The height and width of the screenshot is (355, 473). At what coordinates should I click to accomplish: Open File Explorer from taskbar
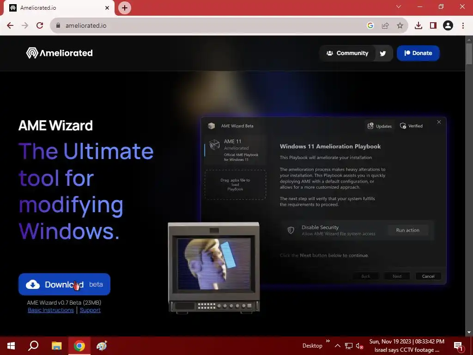point(56,346)
